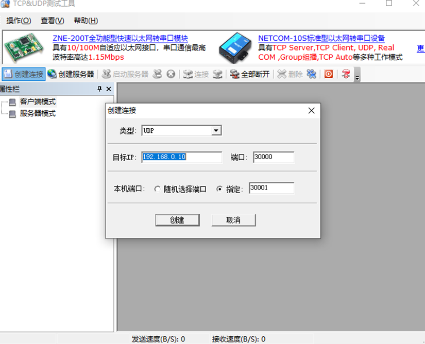
Task: Click the 目标IP address field
Action: 182,157
